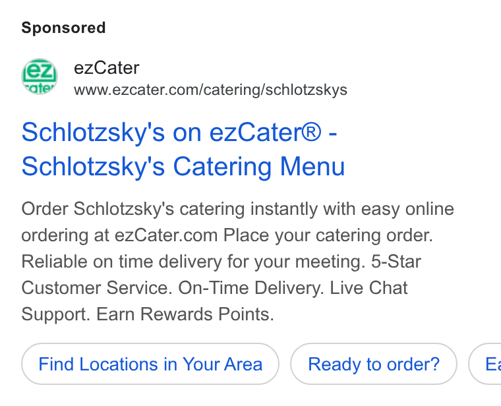Click the "Customer Service." text
The width and height of the screenshot is (501, 406).
tap(97, 288)
